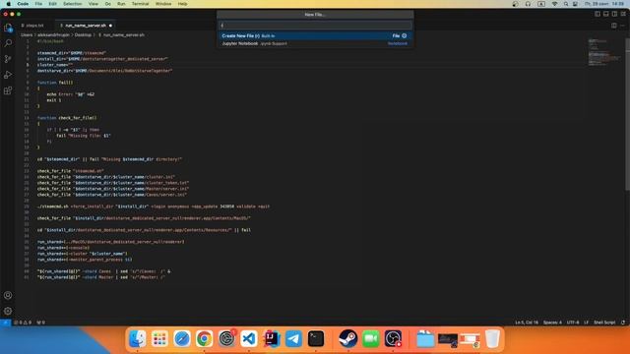Viewport: 630px width, 354px height.
Task: Click the code minimap overview
Action: [x=604, y=52]
